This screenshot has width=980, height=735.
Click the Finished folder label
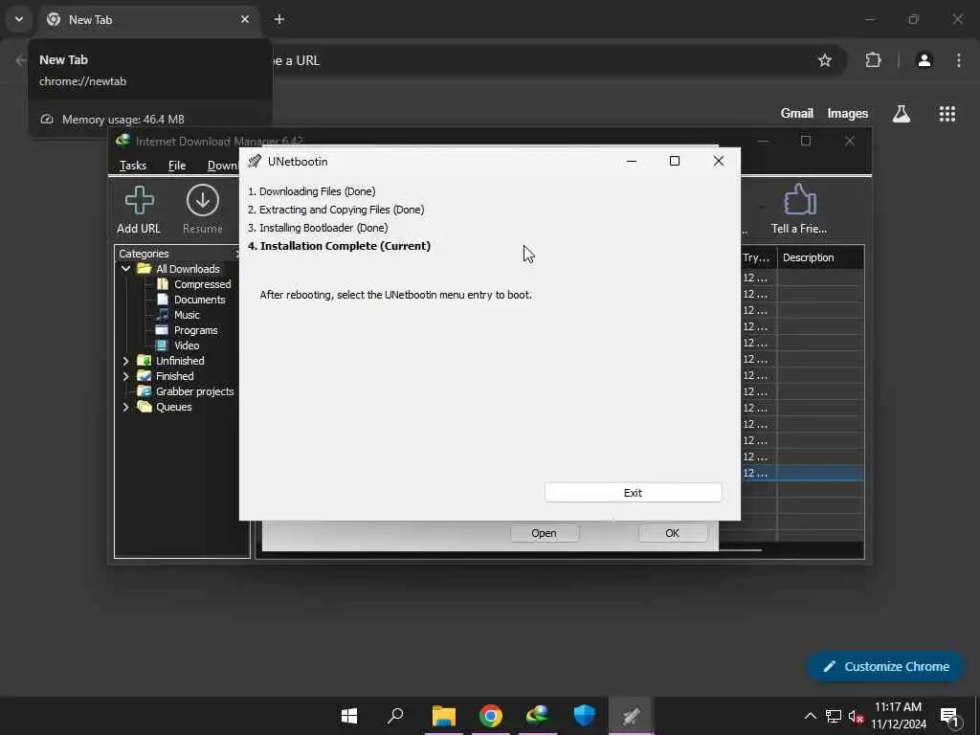click(174, 376)
